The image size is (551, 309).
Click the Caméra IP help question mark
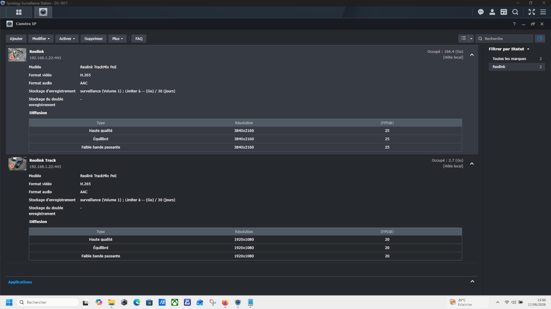pyautogui.click(x=514, y=24)
